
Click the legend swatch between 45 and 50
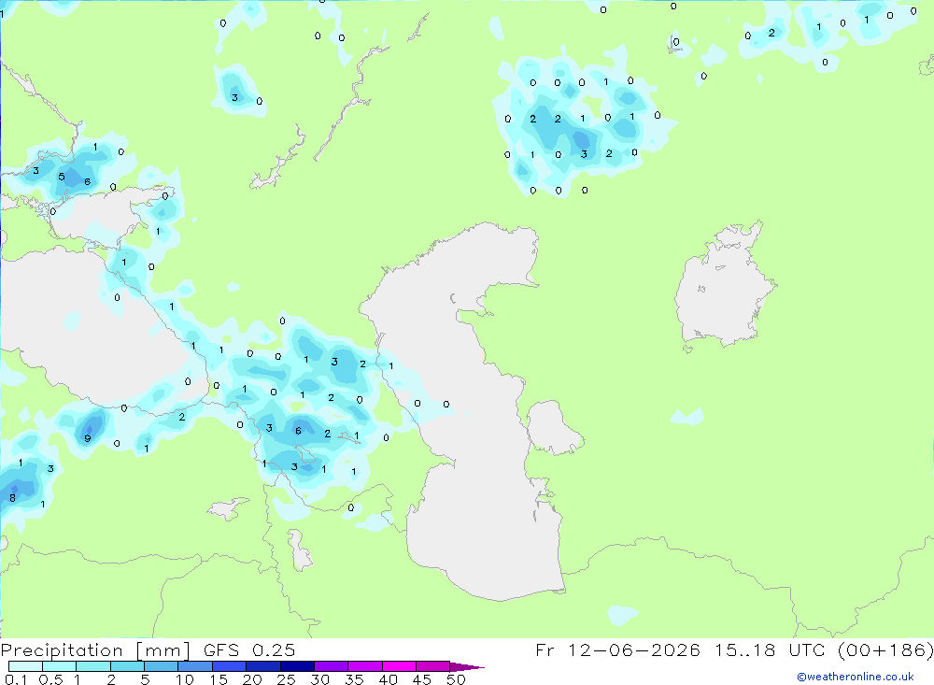pos(433,666)
